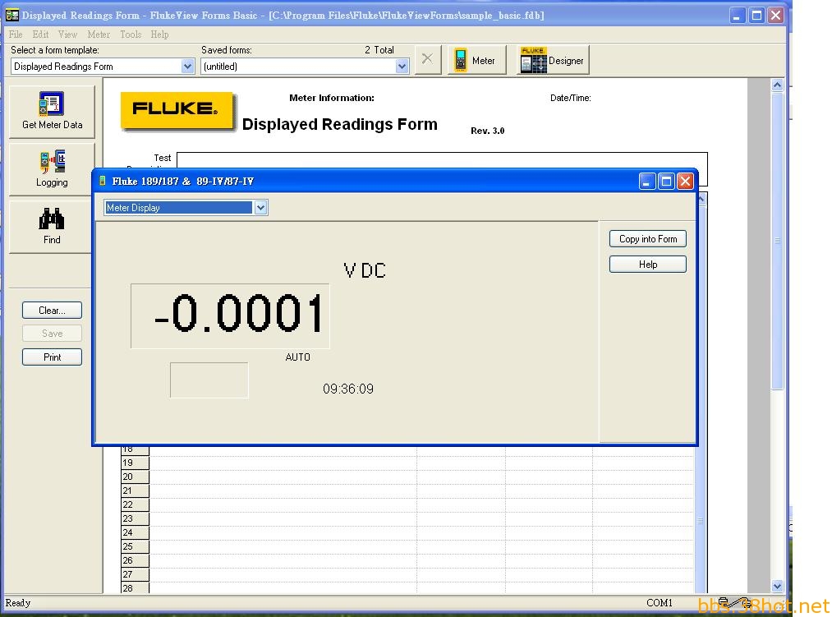The width and height of the screenshot is (832, 617).
Task: Click the delete saved form X button
Action: 427,59
